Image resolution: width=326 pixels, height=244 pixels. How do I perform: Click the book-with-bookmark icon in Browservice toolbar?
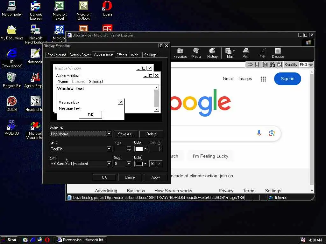pyautogui.click(x=265, y=64)
